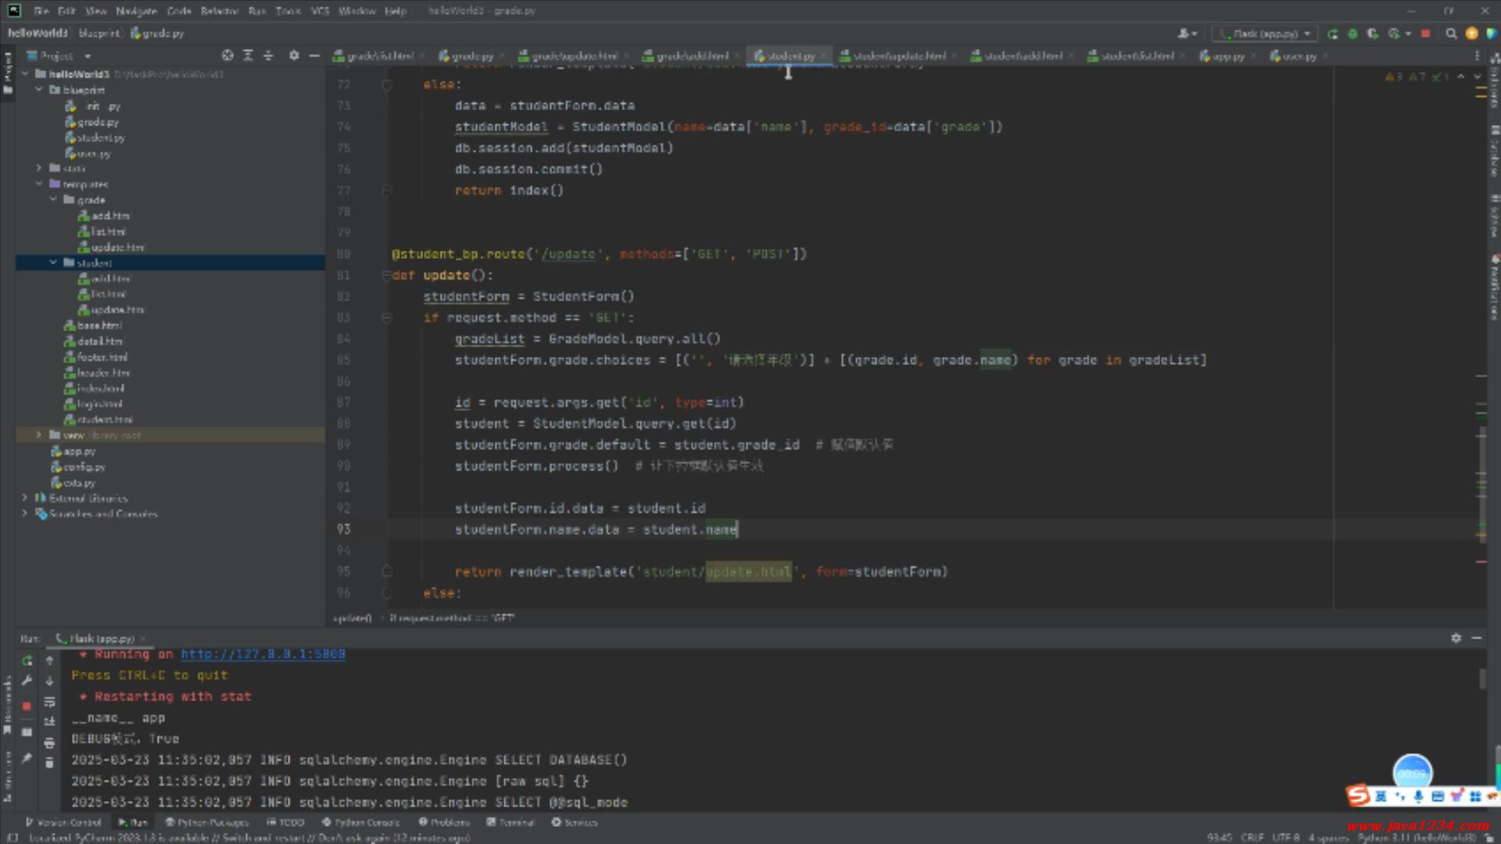Open config.py in the project tree
Image resolution: width=1501 pixels, height=844 pixels.
(84, 467)
